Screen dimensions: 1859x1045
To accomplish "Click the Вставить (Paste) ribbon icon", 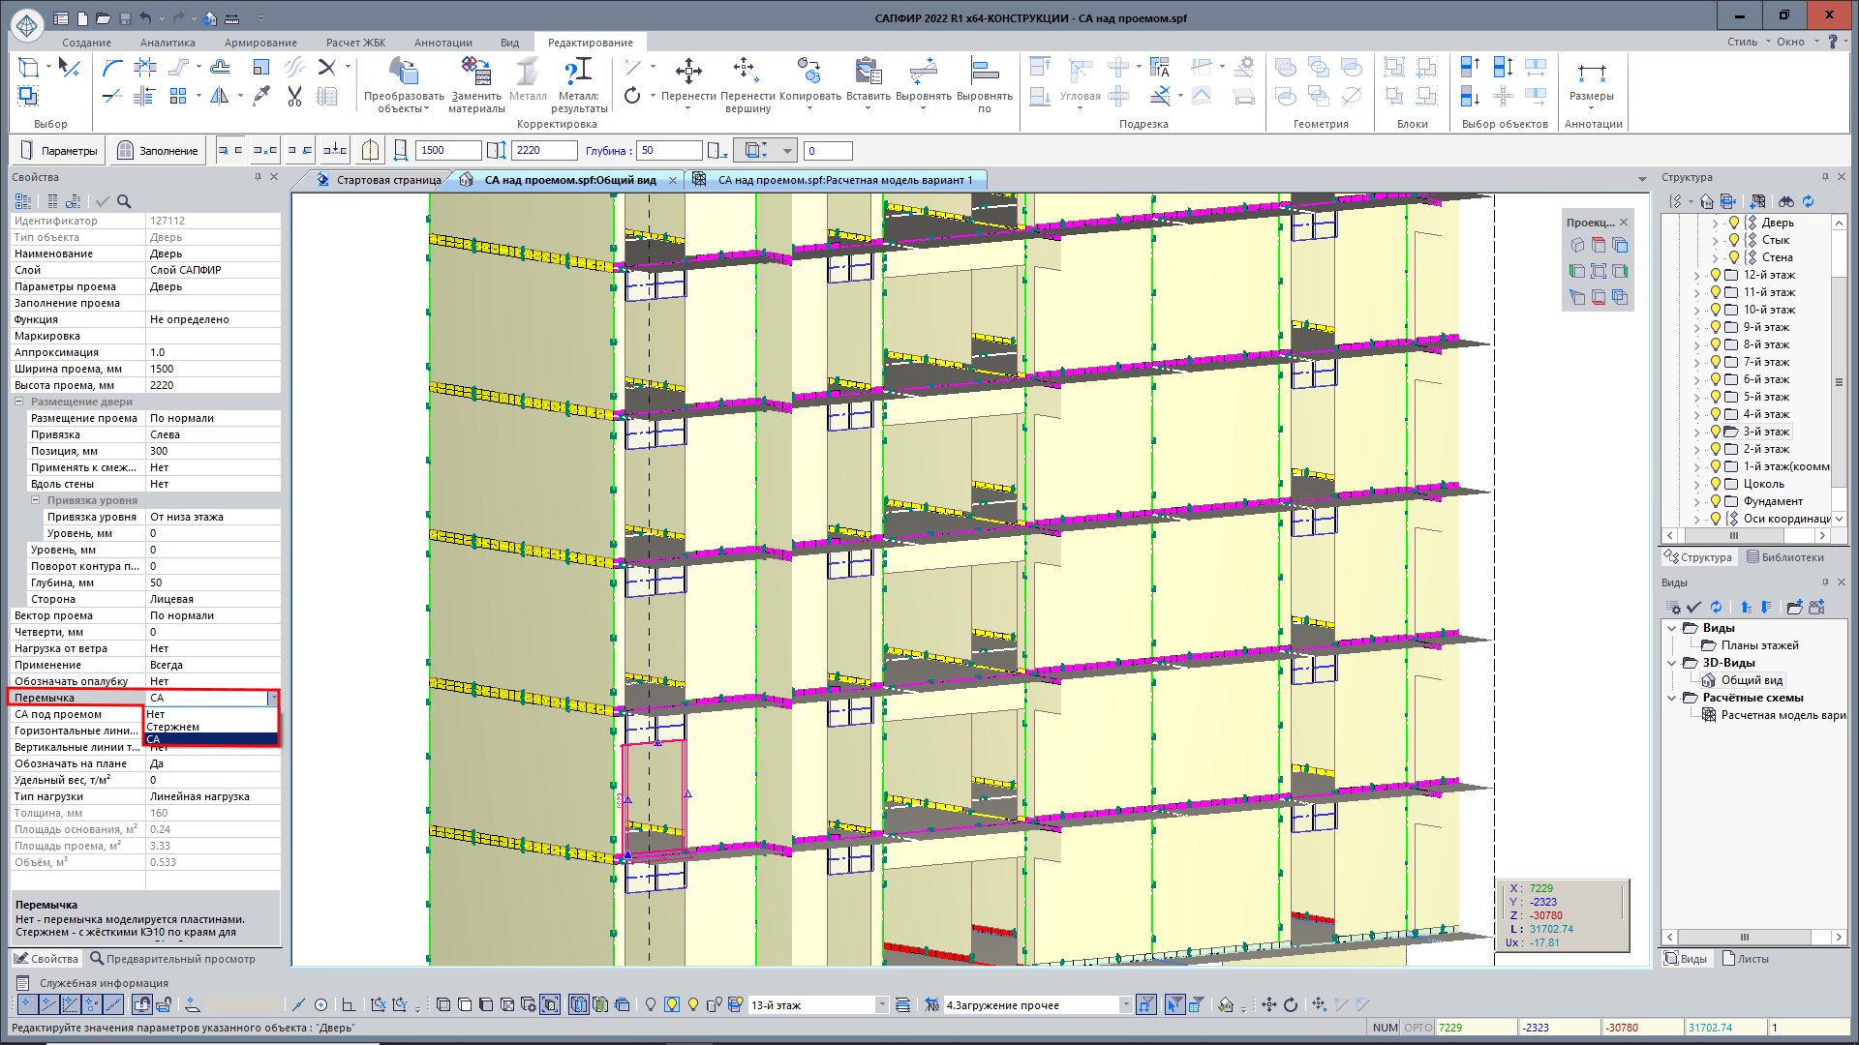I will point(868,71).
